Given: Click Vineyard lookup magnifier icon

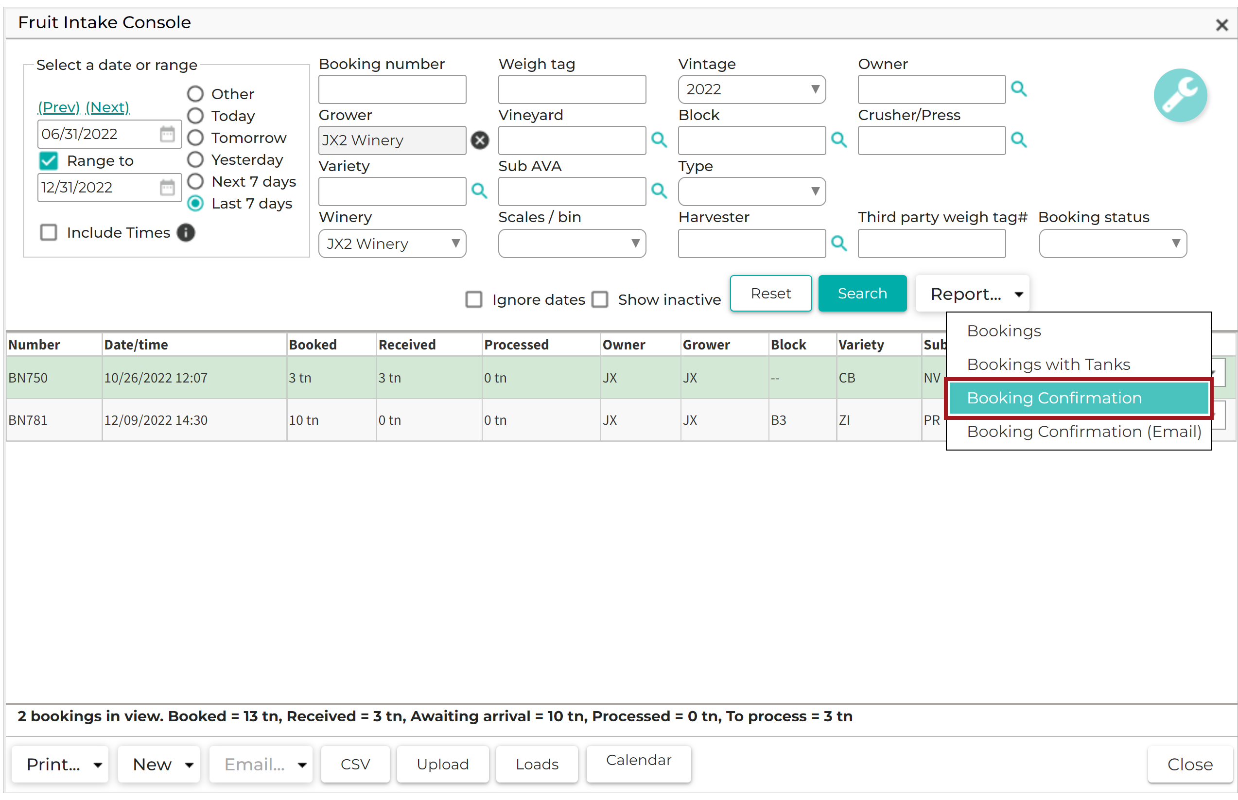Looking at the screenshot, I should point(659,140).
